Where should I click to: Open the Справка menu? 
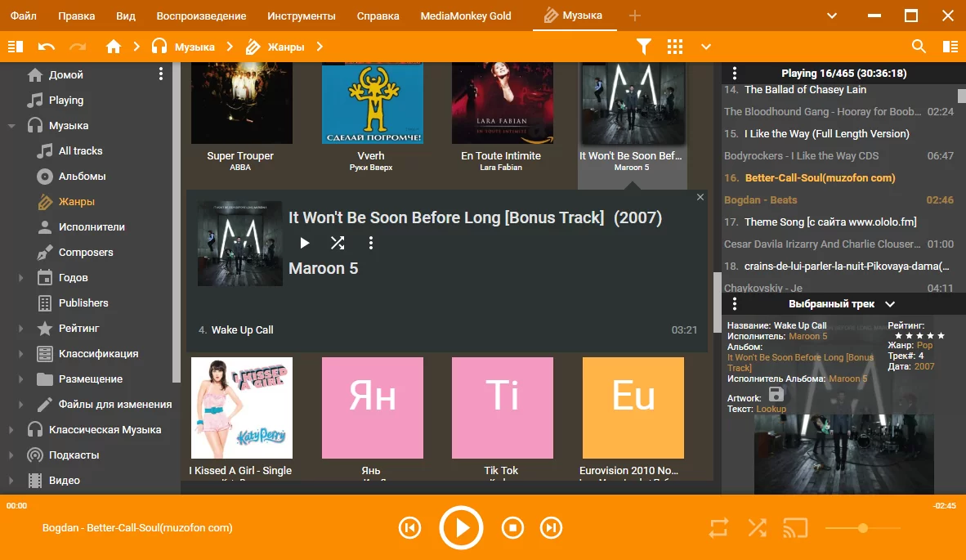(x=378, y=16)
